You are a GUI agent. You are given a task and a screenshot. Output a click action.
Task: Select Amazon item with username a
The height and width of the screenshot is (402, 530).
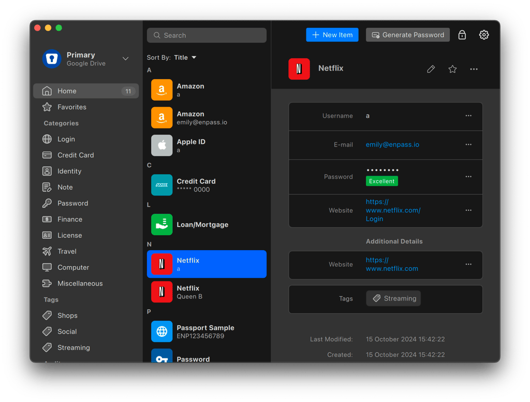[207, 90]
